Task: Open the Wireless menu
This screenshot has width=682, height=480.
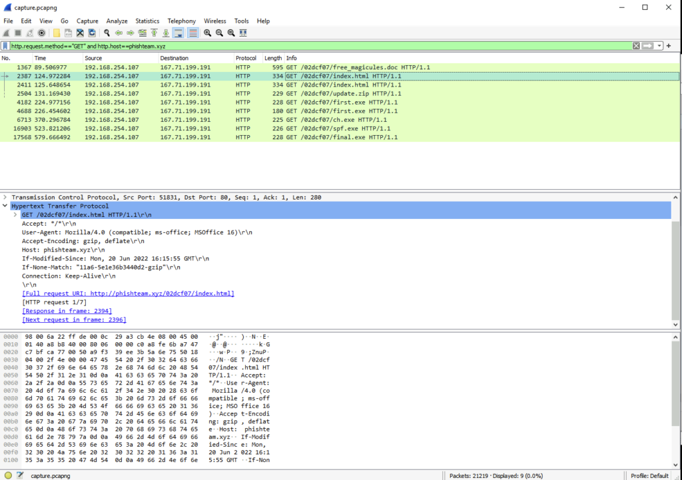Action: pos(215,21)
